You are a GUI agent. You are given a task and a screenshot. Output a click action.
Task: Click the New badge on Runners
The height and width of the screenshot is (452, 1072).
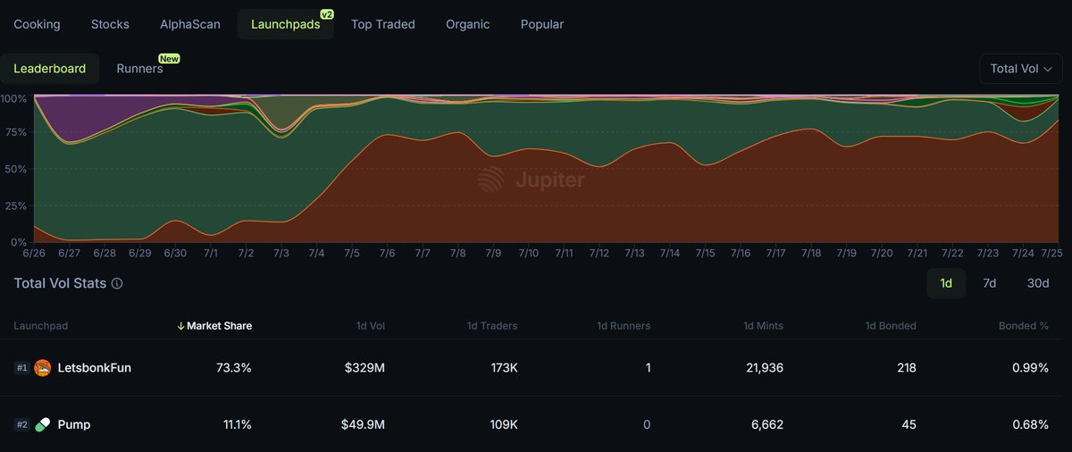[x=170, y=59]
